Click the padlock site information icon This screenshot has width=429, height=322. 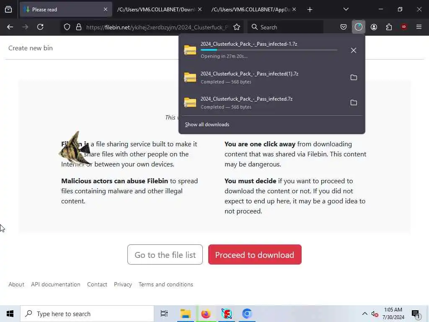pyautogui.click(x=79, y=27)
